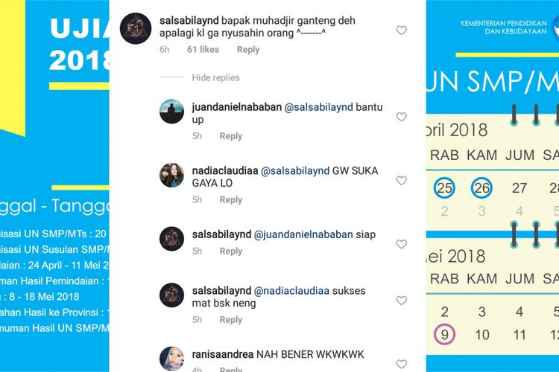Open @juandanielnababan mention in 'siap' reply
The width and height of the screenshot is (559, 372).
[303, 234]
